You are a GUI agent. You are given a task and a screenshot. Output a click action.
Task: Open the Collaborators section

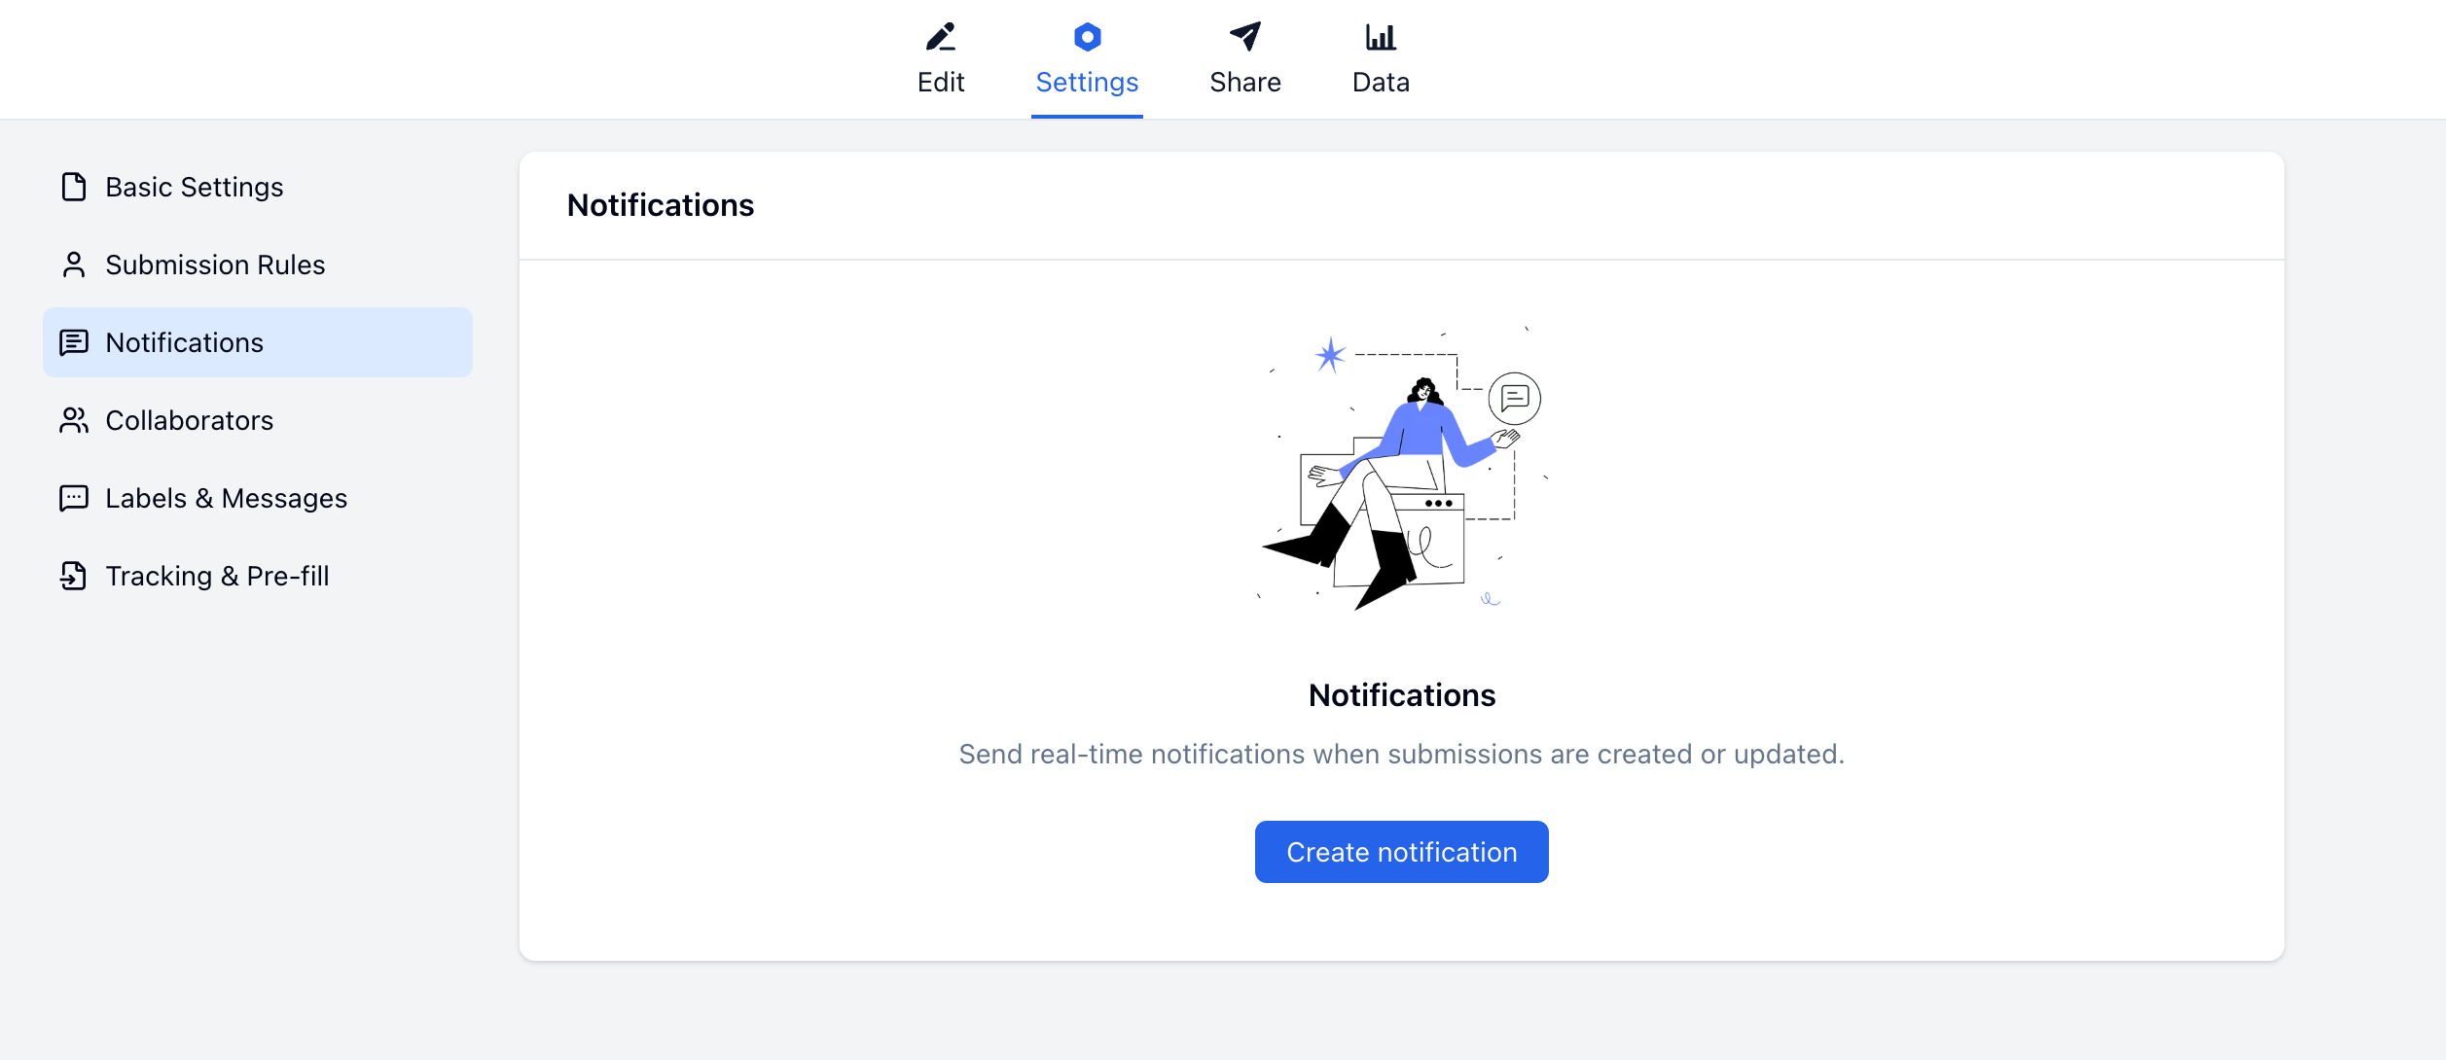tap(189, 420)
